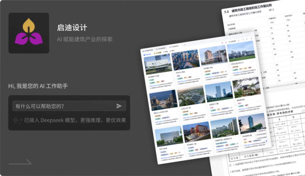Screen dimensions: 305x176
Task: Open the traditional Chinese garden thumbnail
Action: tap(247, 87)
